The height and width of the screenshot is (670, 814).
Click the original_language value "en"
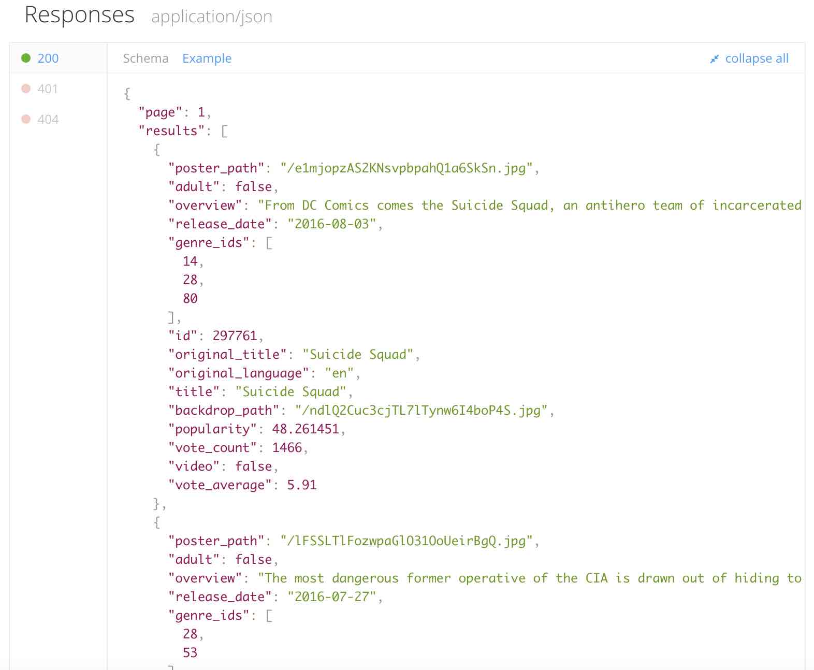point(339,373)
